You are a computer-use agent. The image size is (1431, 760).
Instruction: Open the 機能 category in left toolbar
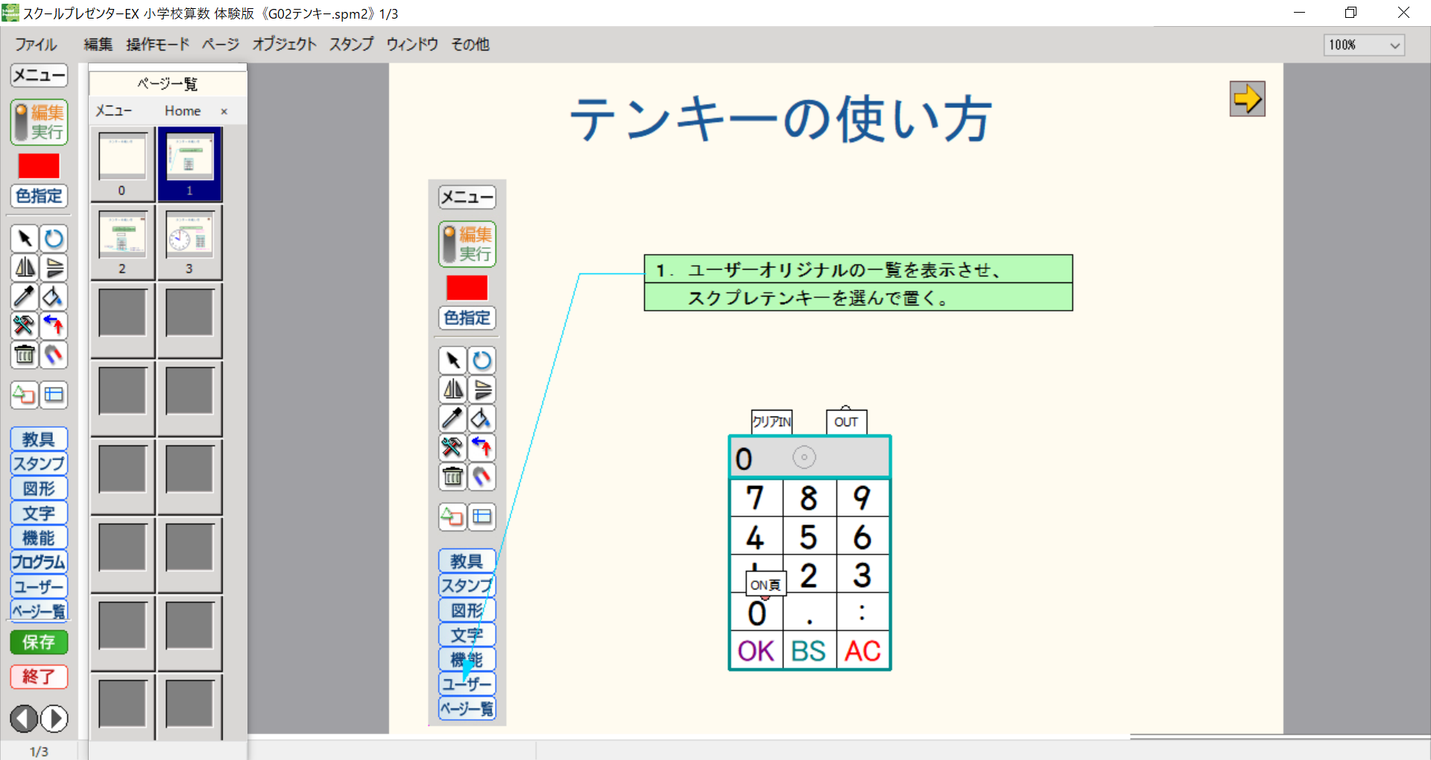(x=39, y=537)
